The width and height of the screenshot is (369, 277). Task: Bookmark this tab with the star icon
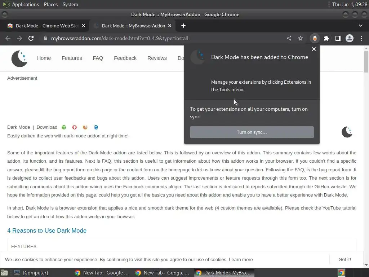(301, 38)
